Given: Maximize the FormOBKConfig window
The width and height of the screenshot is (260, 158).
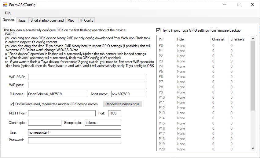Looking at the screenshot, I should 239,5.
